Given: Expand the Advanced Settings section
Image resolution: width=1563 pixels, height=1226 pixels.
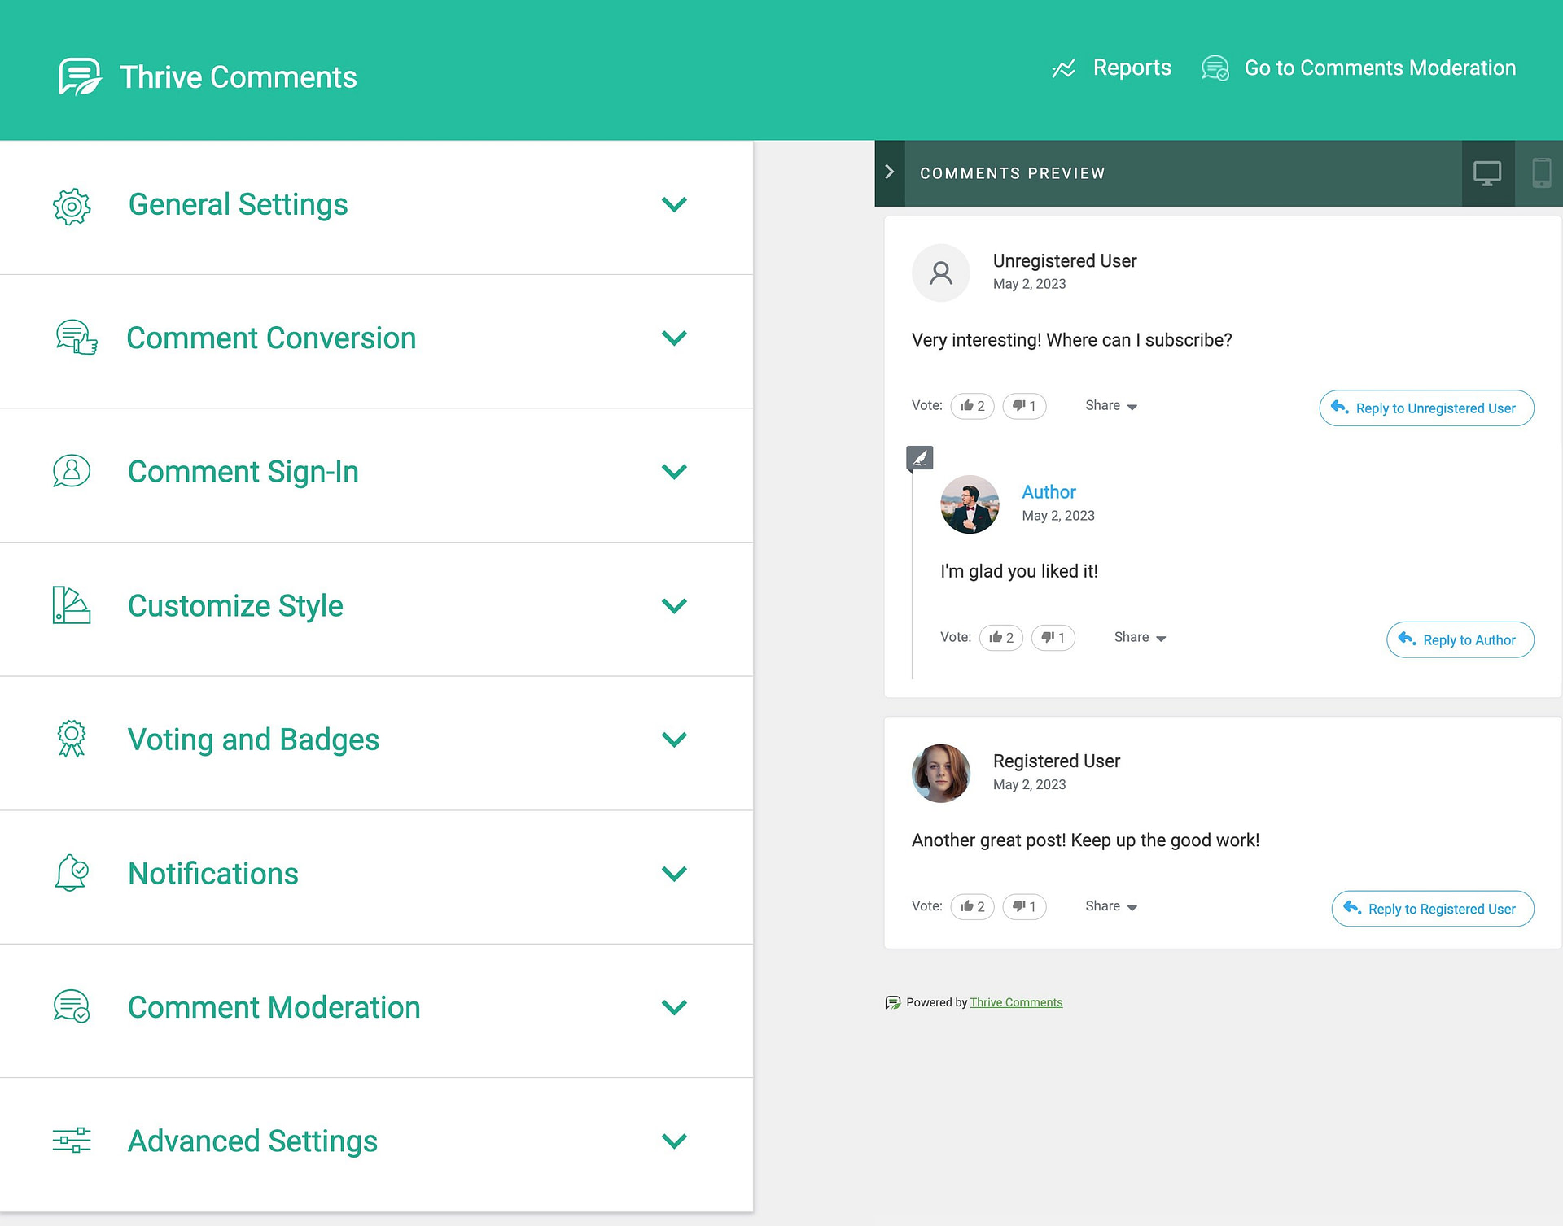Looking at the screenshot, I should point(677,1141).
